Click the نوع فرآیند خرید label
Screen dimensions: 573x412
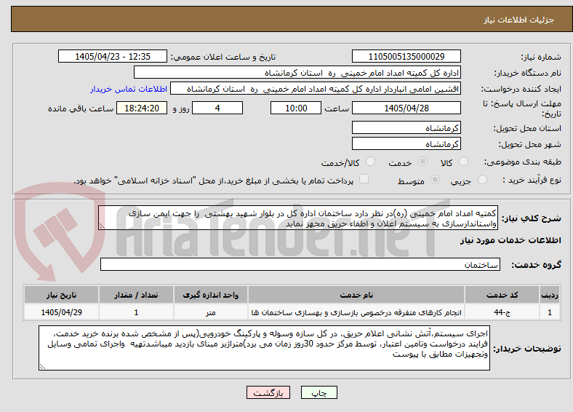point(532,180)
